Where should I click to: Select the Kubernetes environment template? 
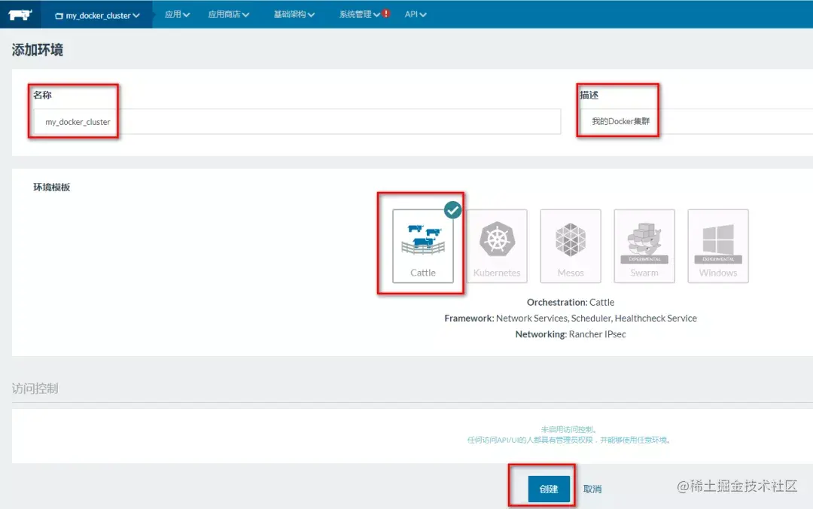[497, 246]
